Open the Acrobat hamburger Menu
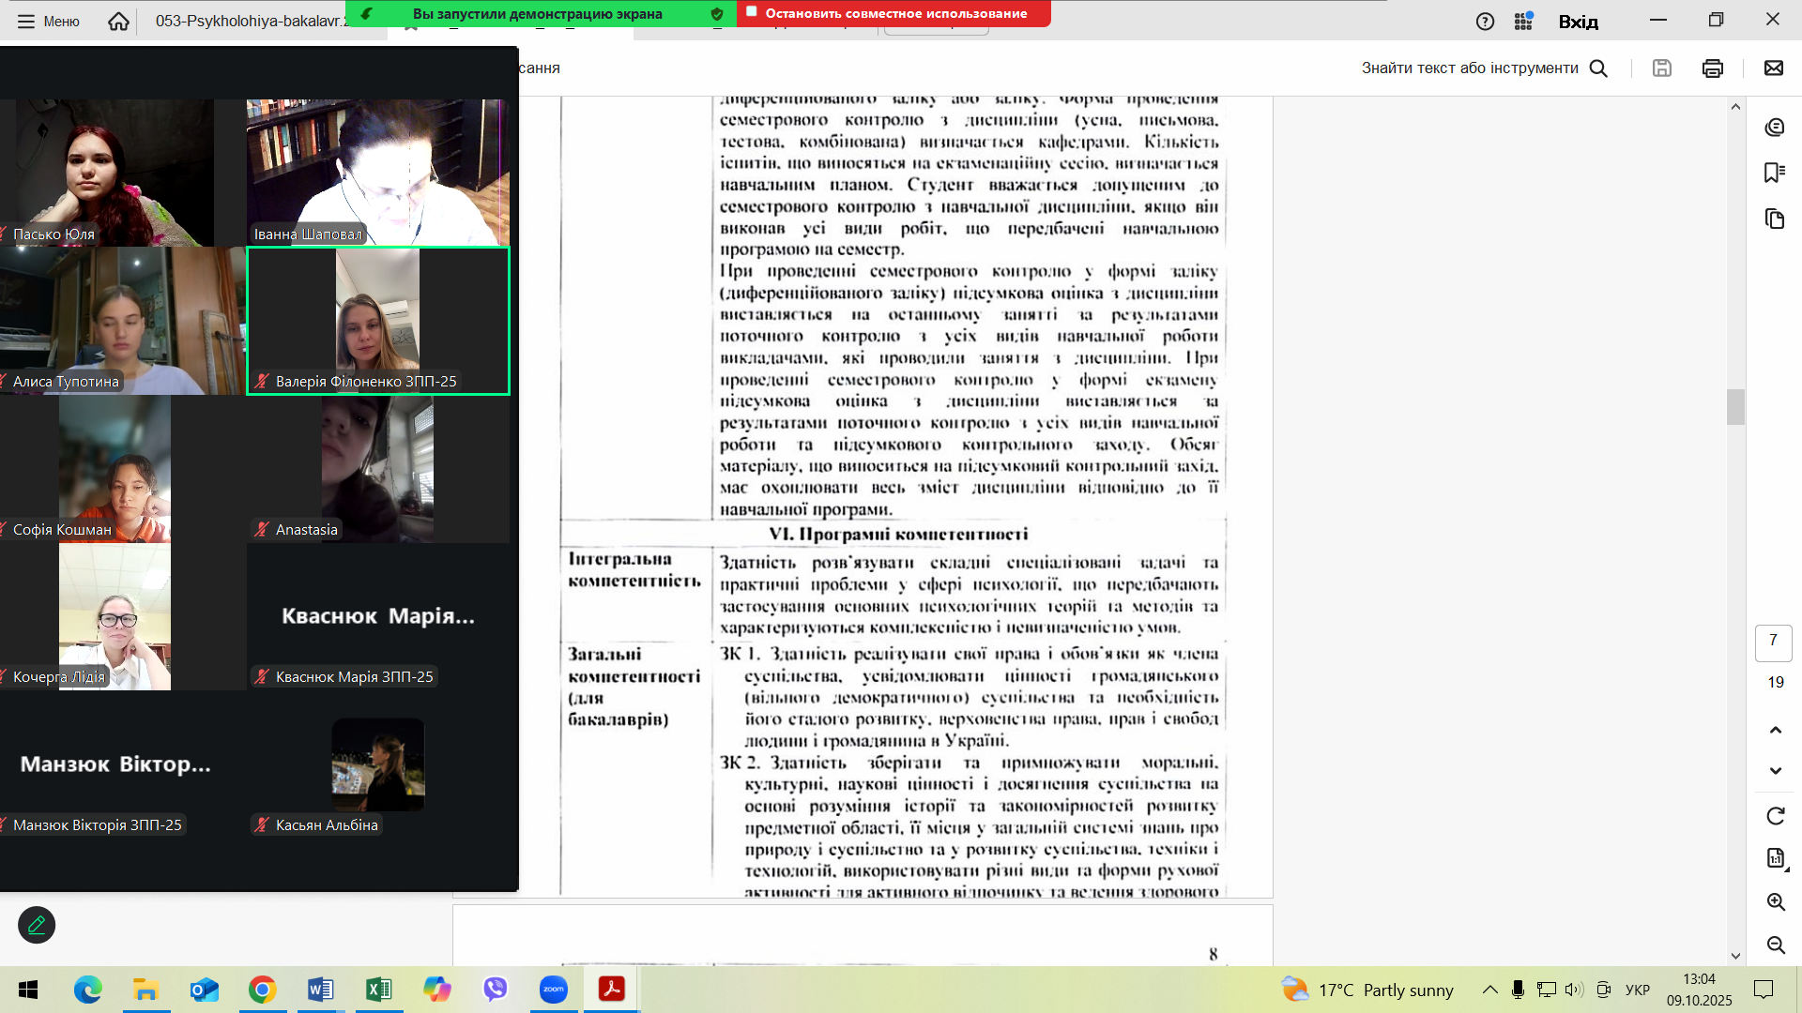 (x=26, y=21)
